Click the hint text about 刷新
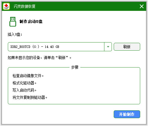The width and height of the screenshot is (148, 126). tap(39, 58)
